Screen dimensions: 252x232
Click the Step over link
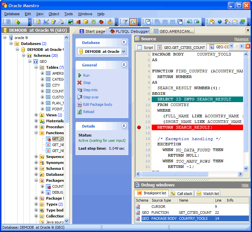coord(91,97)
